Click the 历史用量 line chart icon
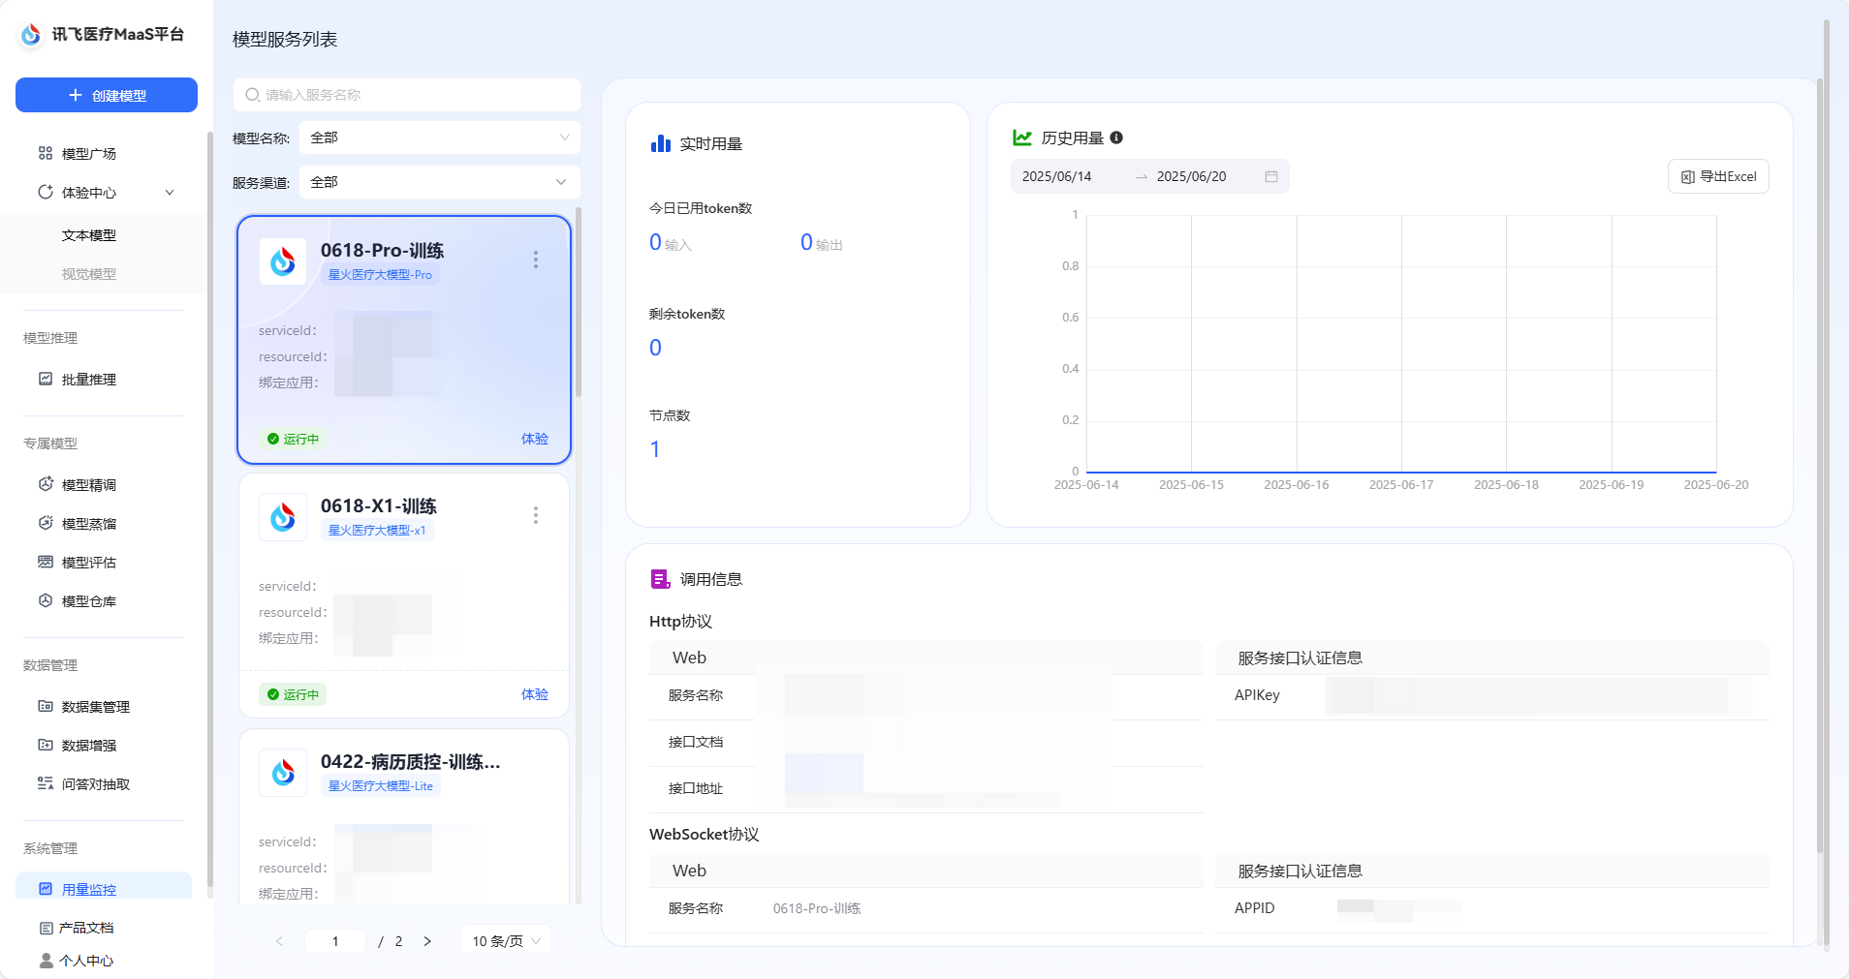 click(1022, 138)
